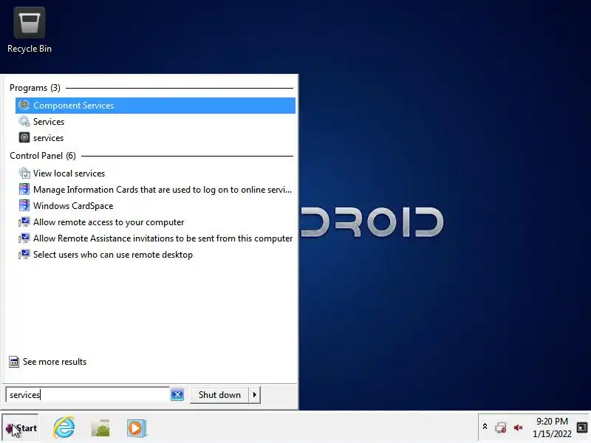Click in the search box containing 'services'
Screen dimensions: 591x443
pos(87,395)
